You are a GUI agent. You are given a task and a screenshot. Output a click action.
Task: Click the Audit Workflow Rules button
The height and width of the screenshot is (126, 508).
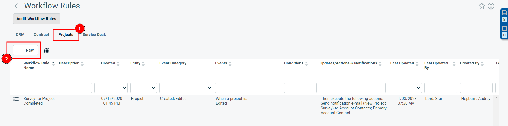tap(37, 19)
